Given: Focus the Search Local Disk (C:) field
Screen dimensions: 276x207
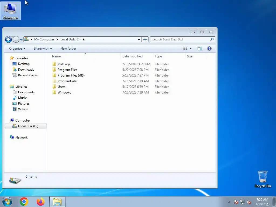Looking at the screenshot, I should pos(182,39).
